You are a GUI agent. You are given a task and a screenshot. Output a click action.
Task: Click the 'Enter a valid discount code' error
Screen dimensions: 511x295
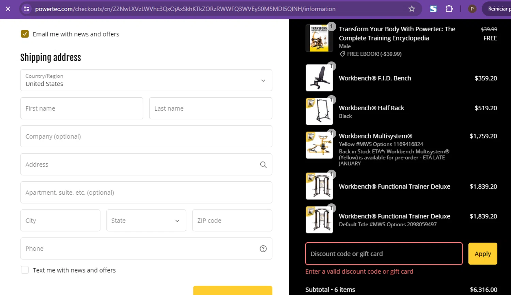359,272
